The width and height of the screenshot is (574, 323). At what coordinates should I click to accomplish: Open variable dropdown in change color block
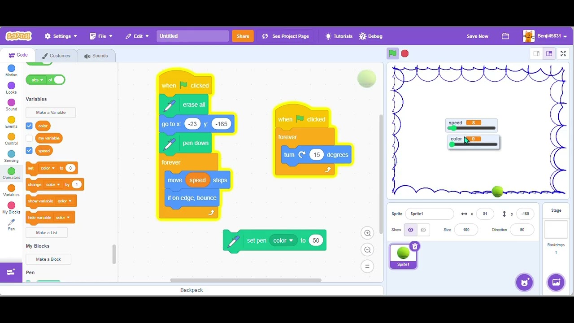pos(52,184)
